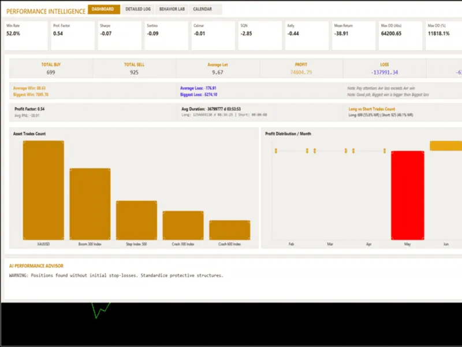Switch to the Calendar tab
This screenshot has height=347, width=462.
[x=206, y=9]
